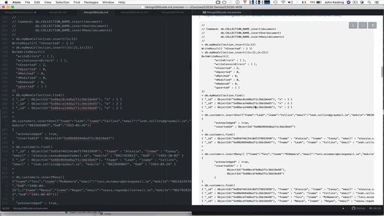Open the Edit menu
Screen dimensions: 384x216
click(x=37, y=2)
